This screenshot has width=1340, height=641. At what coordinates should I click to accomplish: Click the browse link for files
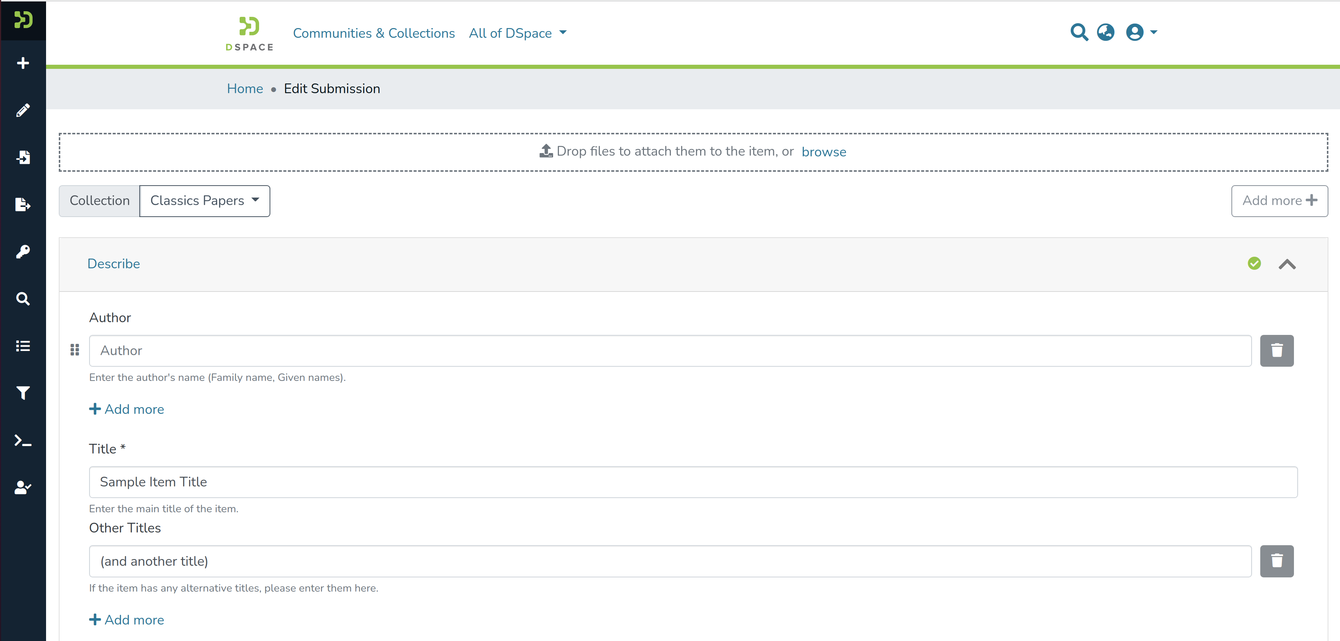[x=823, y=152]
